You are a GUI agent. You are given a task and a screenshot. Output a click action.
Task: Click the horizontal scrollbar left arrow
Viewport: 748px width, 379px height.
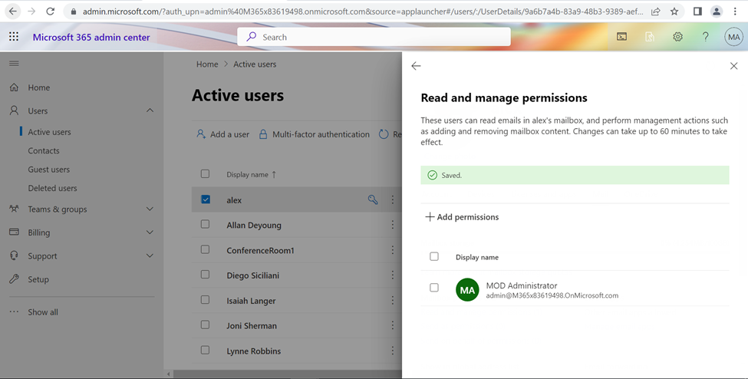(168, 374)
